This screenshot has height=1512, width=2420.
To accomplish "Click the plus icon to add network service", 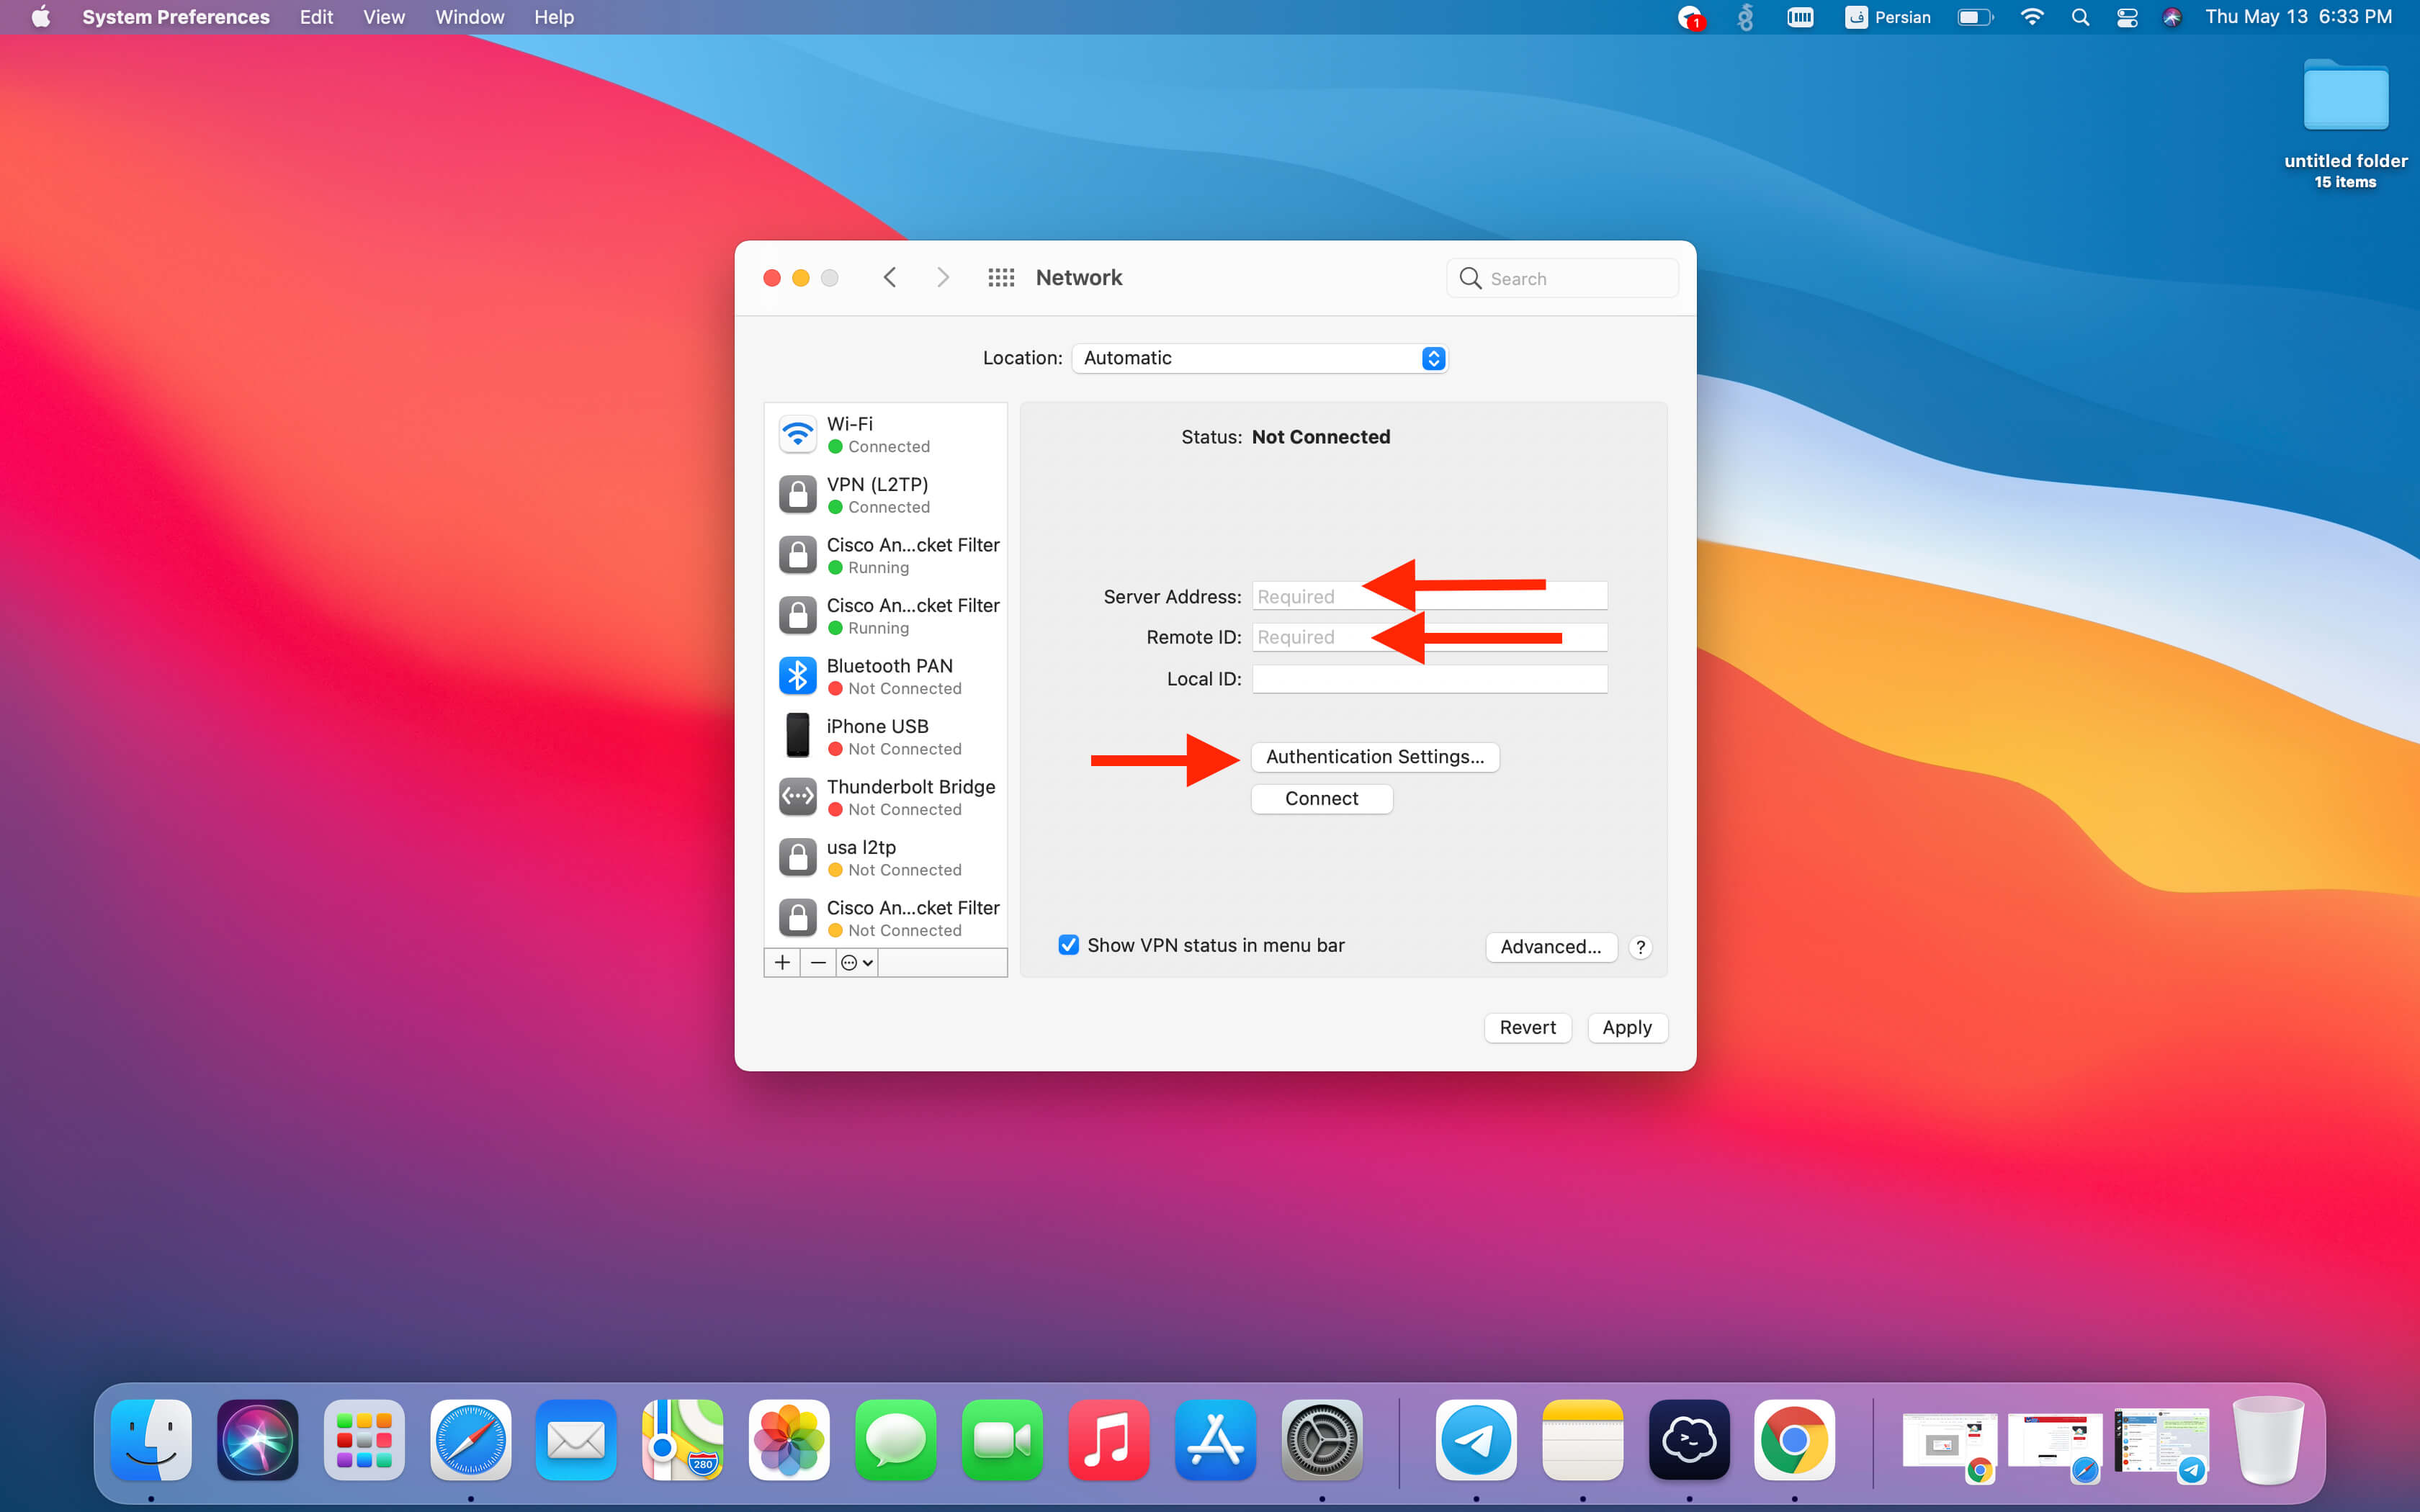I will (782, 962).
